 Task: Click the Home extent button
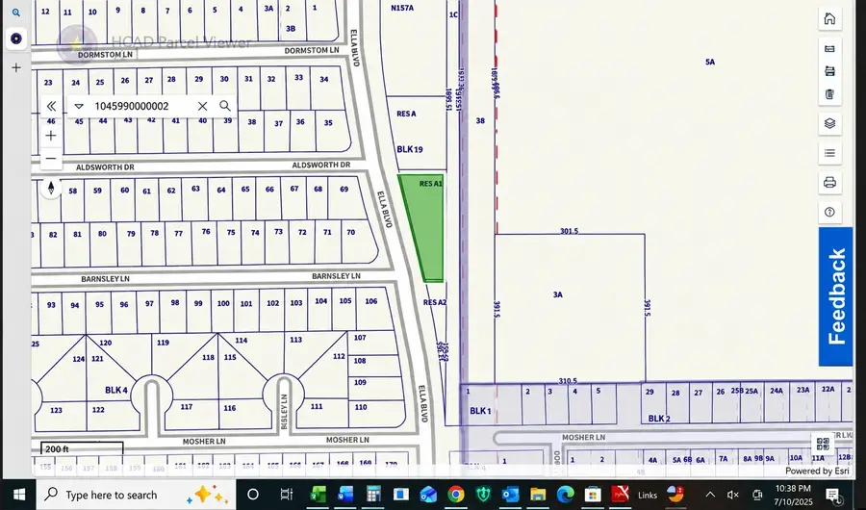pyautogui.click(x=829, y=19)
